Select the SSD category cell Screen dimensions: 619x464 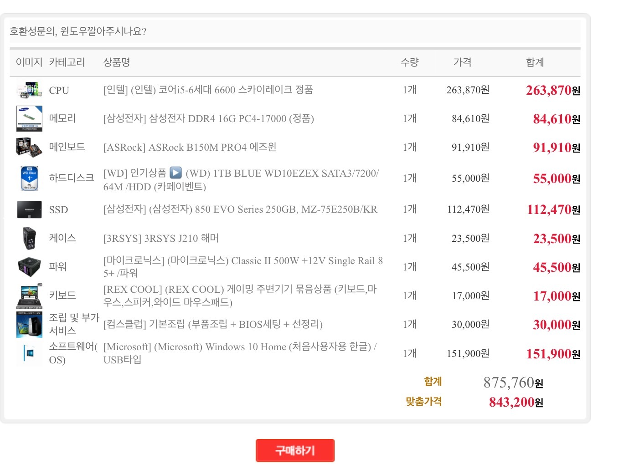[x=59, y=210]
